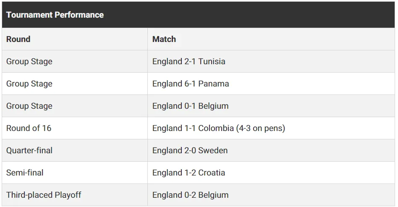Select the England 0-2 Belgium playoff result
398x207 pixels.
[190, 195]
